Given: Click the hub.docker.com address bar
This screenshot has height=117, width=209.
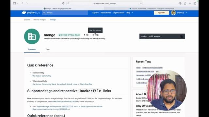Looking at the screenshot, I should [x=104, y=4].
